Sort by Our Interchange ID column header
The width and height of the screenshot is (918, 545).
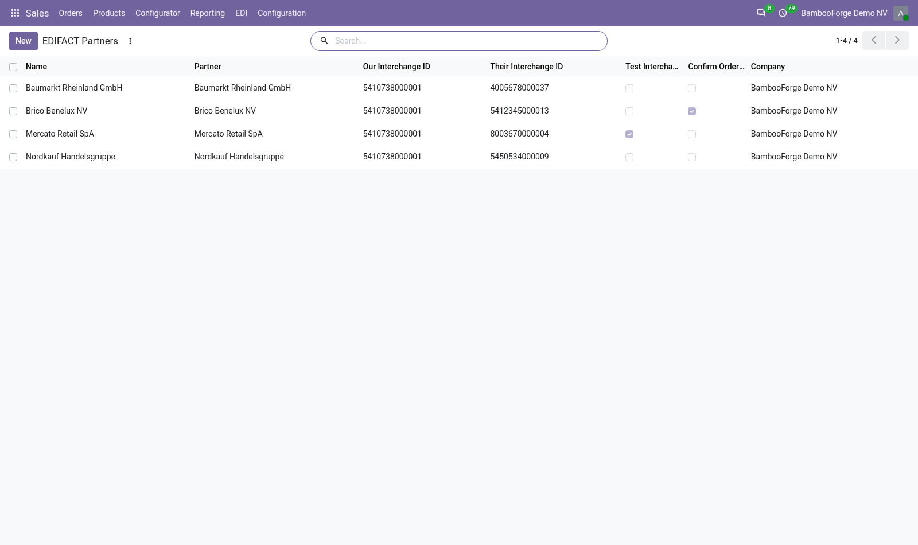pyautogui.click(x=396, y=67)
